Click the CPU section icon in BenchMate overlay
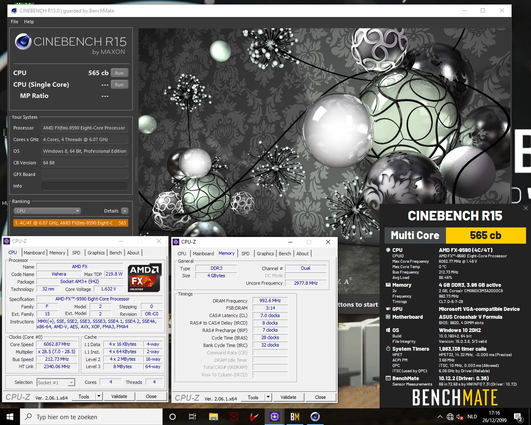531x425 pixels. pyautogui.click(x=388, y=250)
